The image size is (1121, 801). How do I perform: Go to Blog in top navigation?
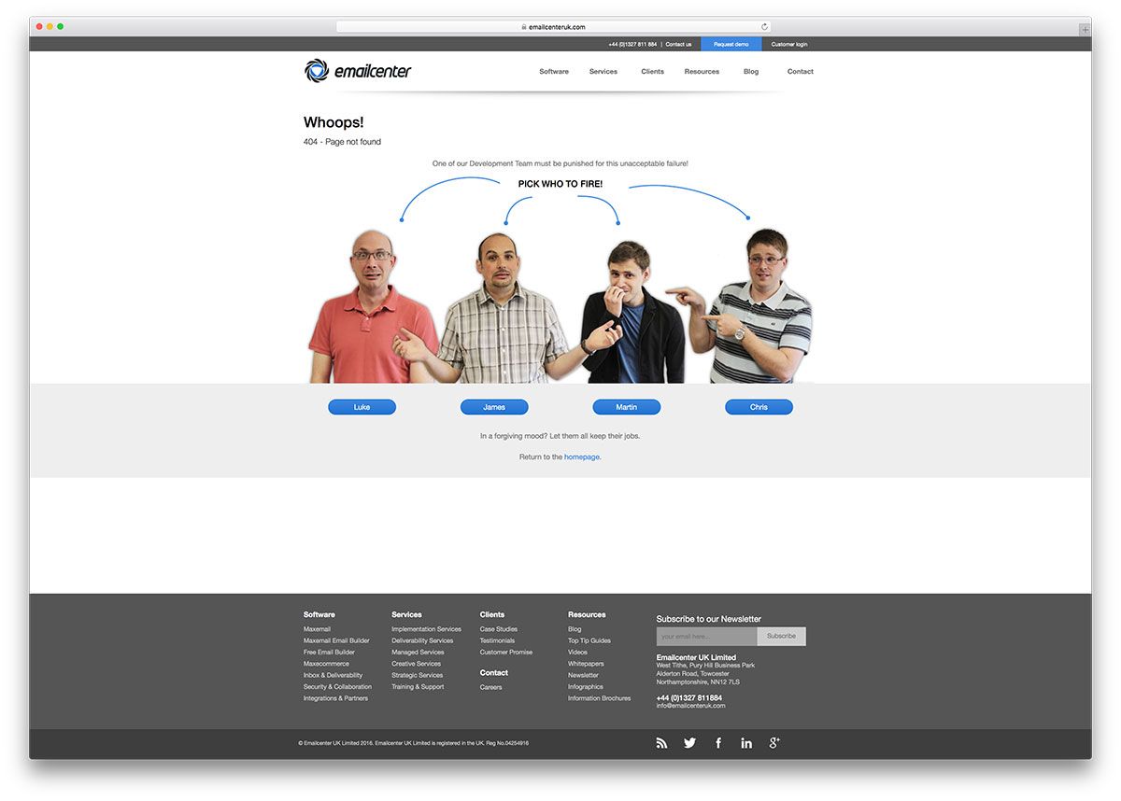tap(751, 72)
